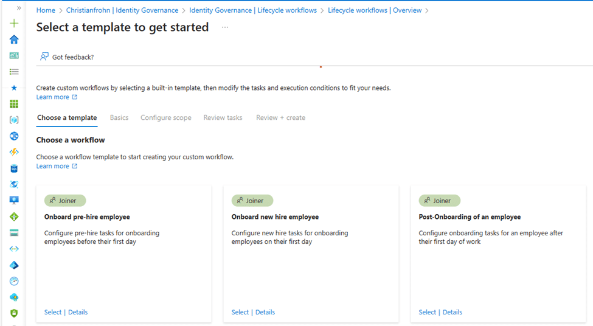Go to Lifecycle workflows | Overview breadcrumb
593x326 pixels.
374,10
